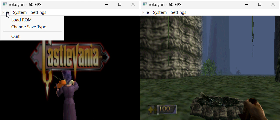Close the left rokuyon window
Image resolution: width=280 pixels, height=120 pixels.
[133, 4]
